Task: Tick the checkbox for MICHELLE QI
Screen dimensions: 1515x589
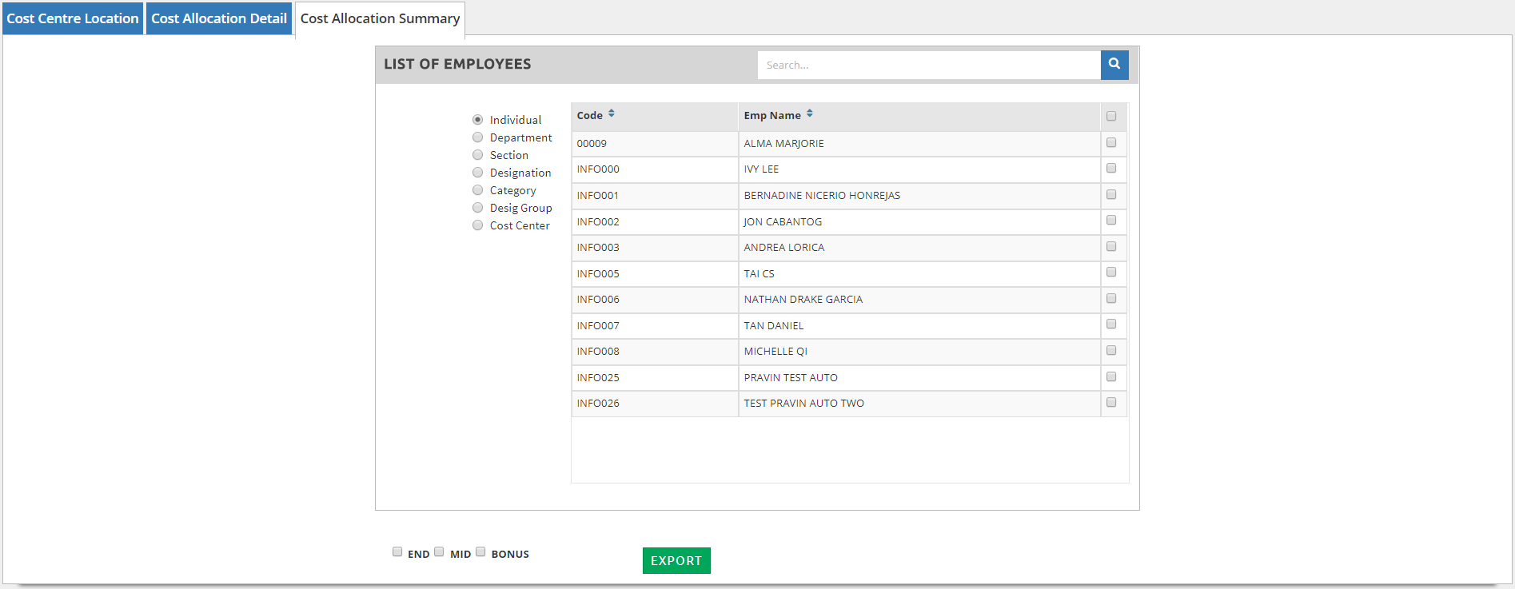Action: pos(1111,351)
